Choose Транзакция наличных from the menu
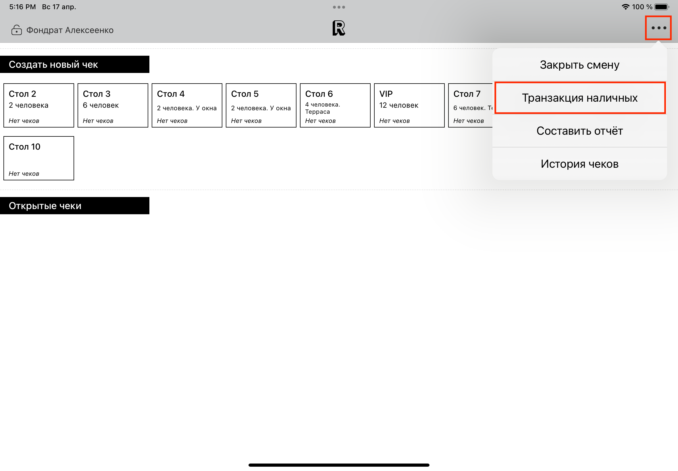The image size is (678, 471). (x=580, y=98)
